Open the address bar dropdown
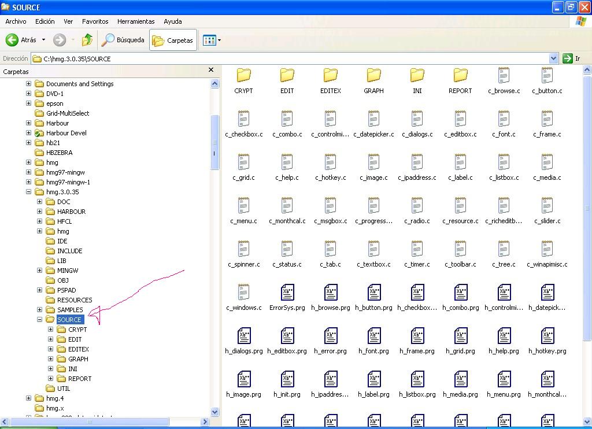The width and height of the screenshot is (592, 429). click(552, 58)
